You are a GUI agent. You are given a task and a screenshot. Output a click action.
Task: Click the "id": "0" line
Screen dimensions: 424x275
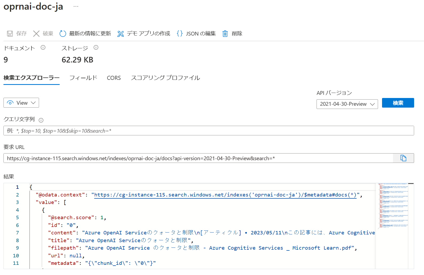(63, 225)
